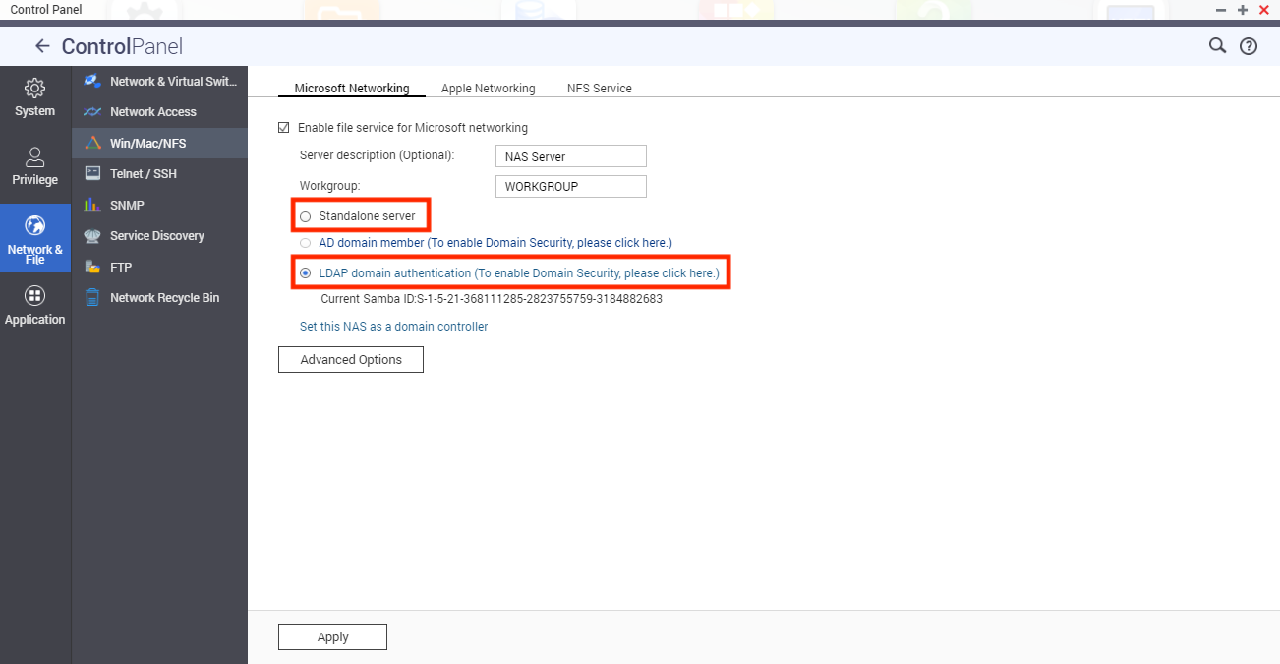
Task: Click inside the Workgroup text field
Action: point(570,187)
